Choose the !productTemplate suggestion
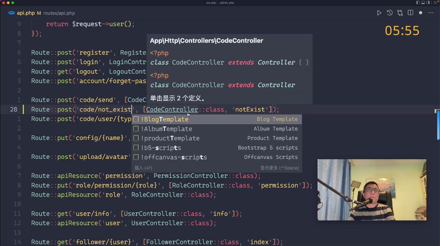This screenshot has width=440, height=246. pyautogui.click(x=217, y=138)
